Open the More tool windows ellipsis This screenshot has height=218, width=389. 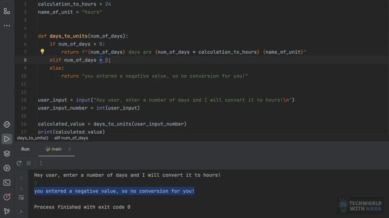[7, 25]
